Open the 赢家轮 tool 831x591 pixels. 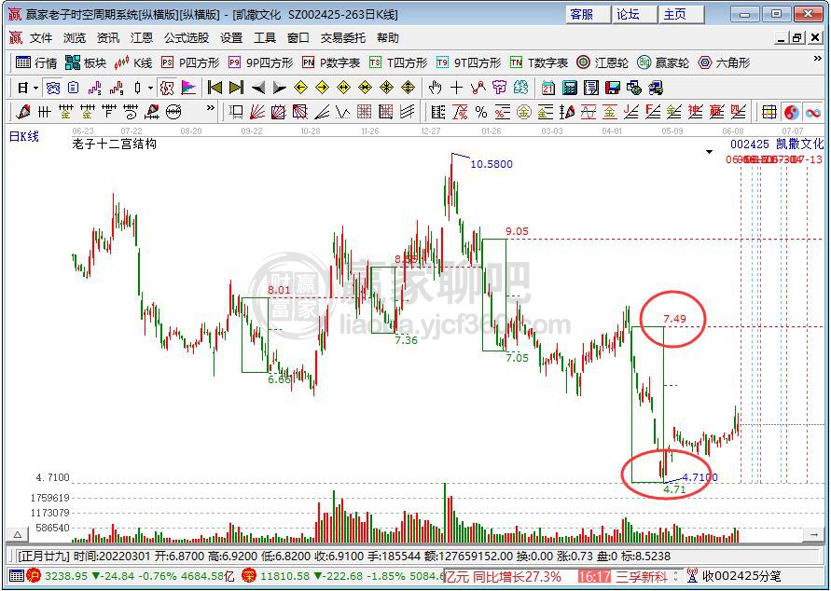pos(663,63)
